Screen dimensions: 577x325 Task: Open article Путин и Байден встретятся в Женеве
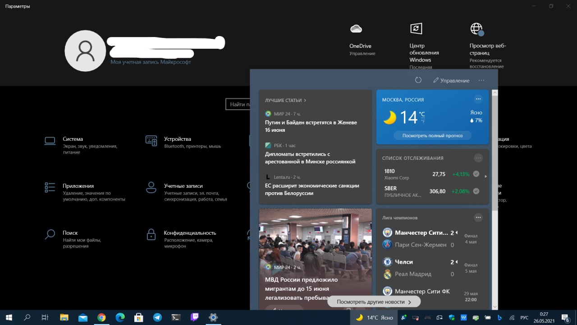click(x=311, y=126)
